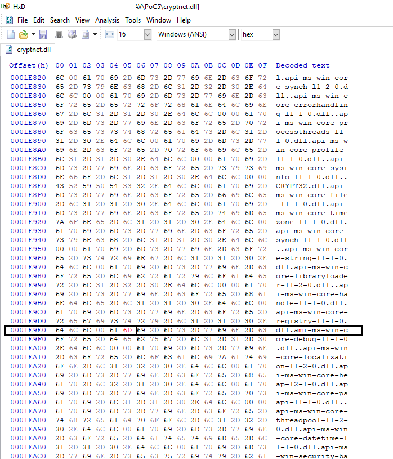The width and height of the screenshot is (393, 459).
Task: Open the File menu
Action: tap(23, 20)
